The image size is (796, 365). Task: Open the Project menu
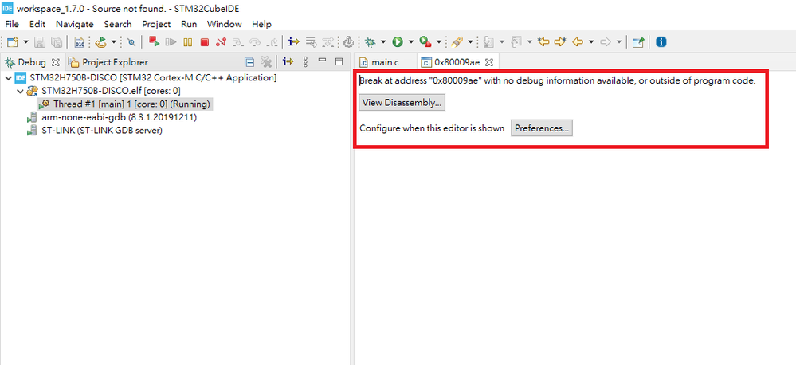tap(156, 24)
